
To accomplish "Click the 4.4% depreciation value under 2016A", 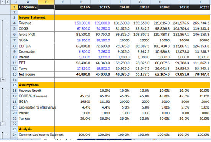I will click(x=86, y=107).
